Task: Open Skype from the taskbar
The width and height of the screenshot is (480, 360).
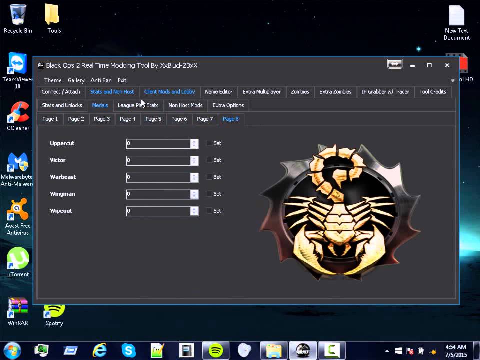Action: click(128, 350)
